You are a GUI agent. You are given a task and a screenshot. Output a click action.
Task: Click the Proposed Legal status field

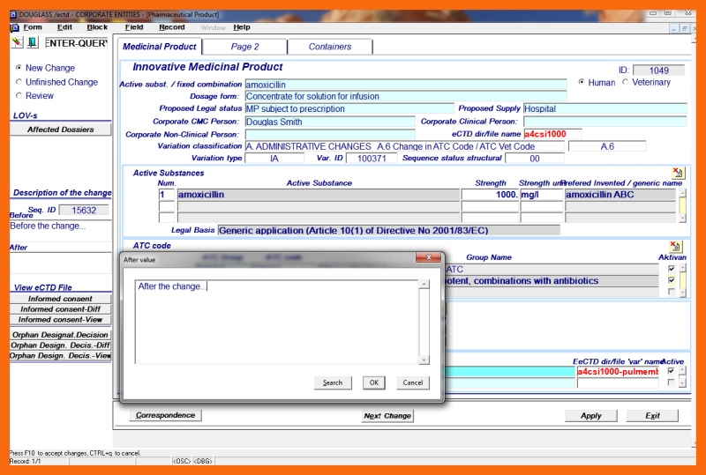coord(349,109)
